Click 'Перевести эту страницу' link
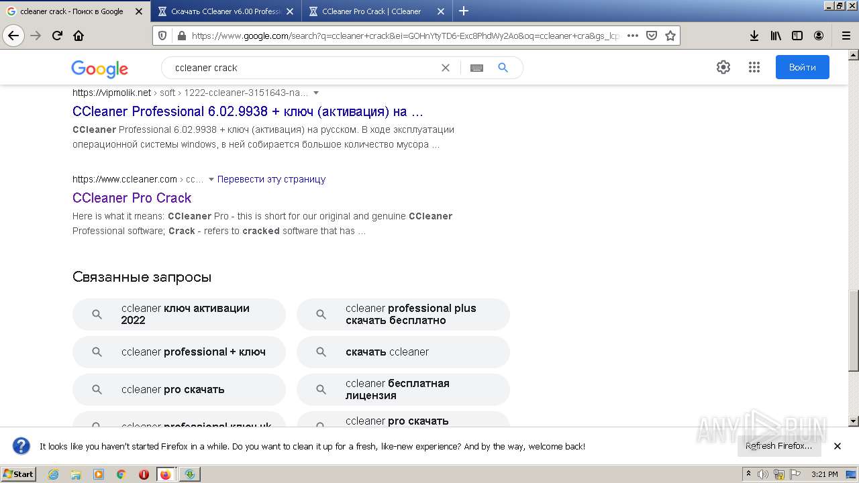Image resolution: width=859 pixels, height=483 pixels. tap(271, 179)
